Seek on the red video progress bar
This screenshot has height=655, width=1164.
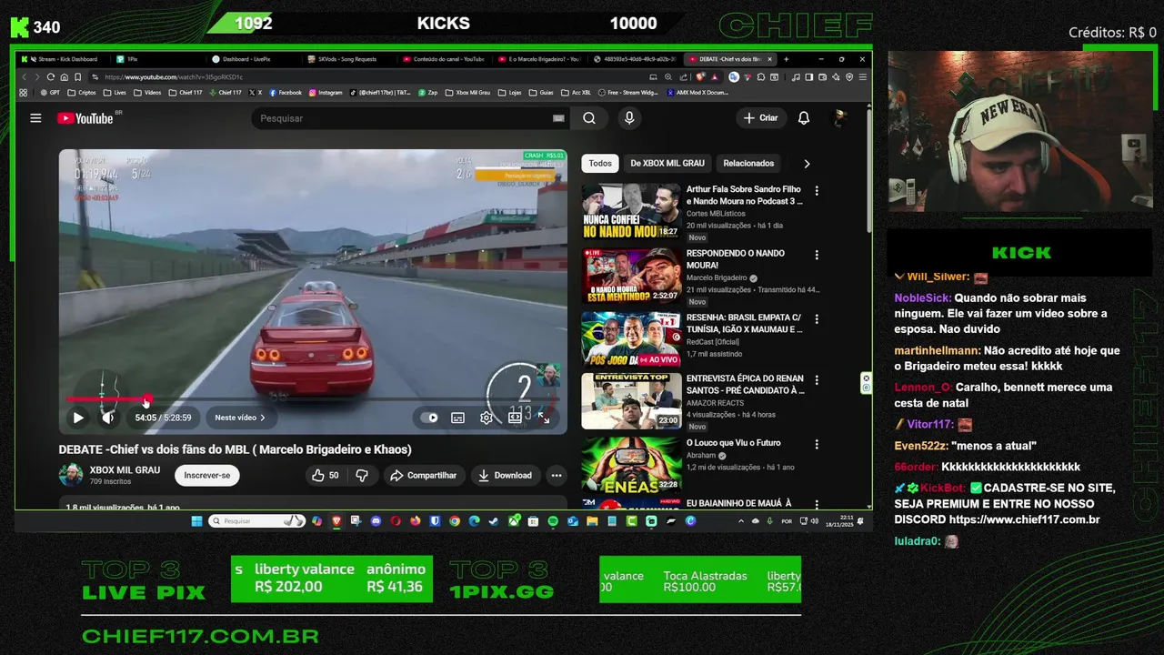(x=313, y=399)
